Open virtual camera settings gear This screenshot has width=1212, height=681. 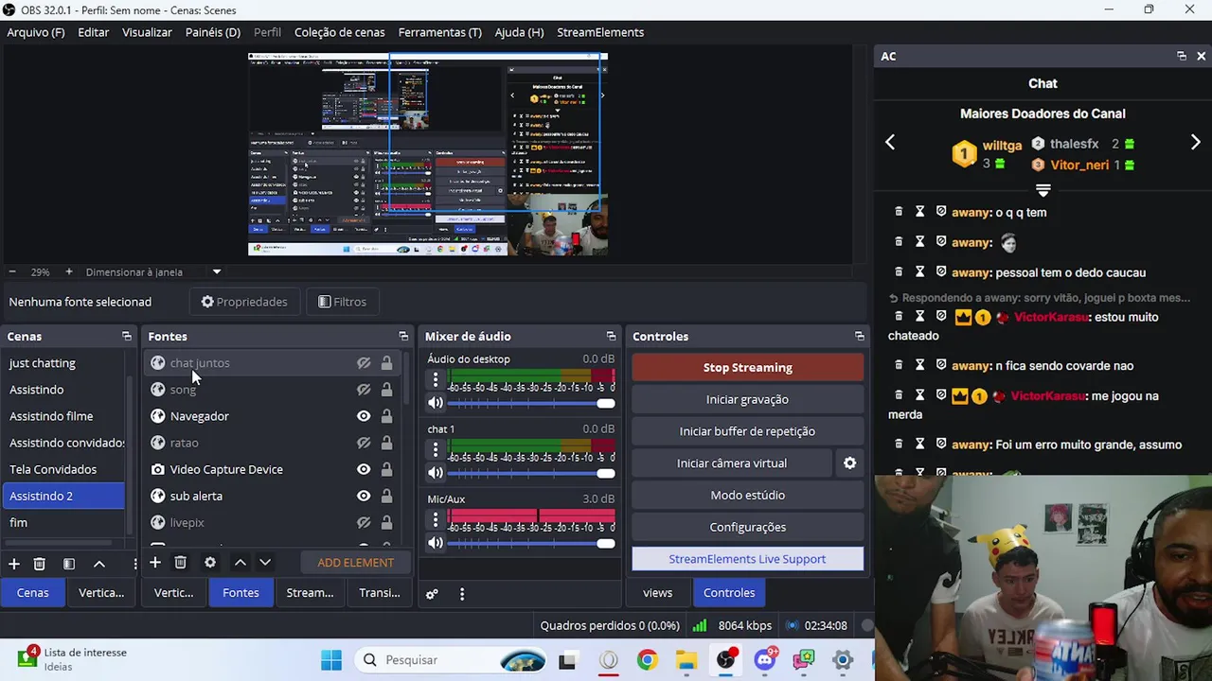849,463
